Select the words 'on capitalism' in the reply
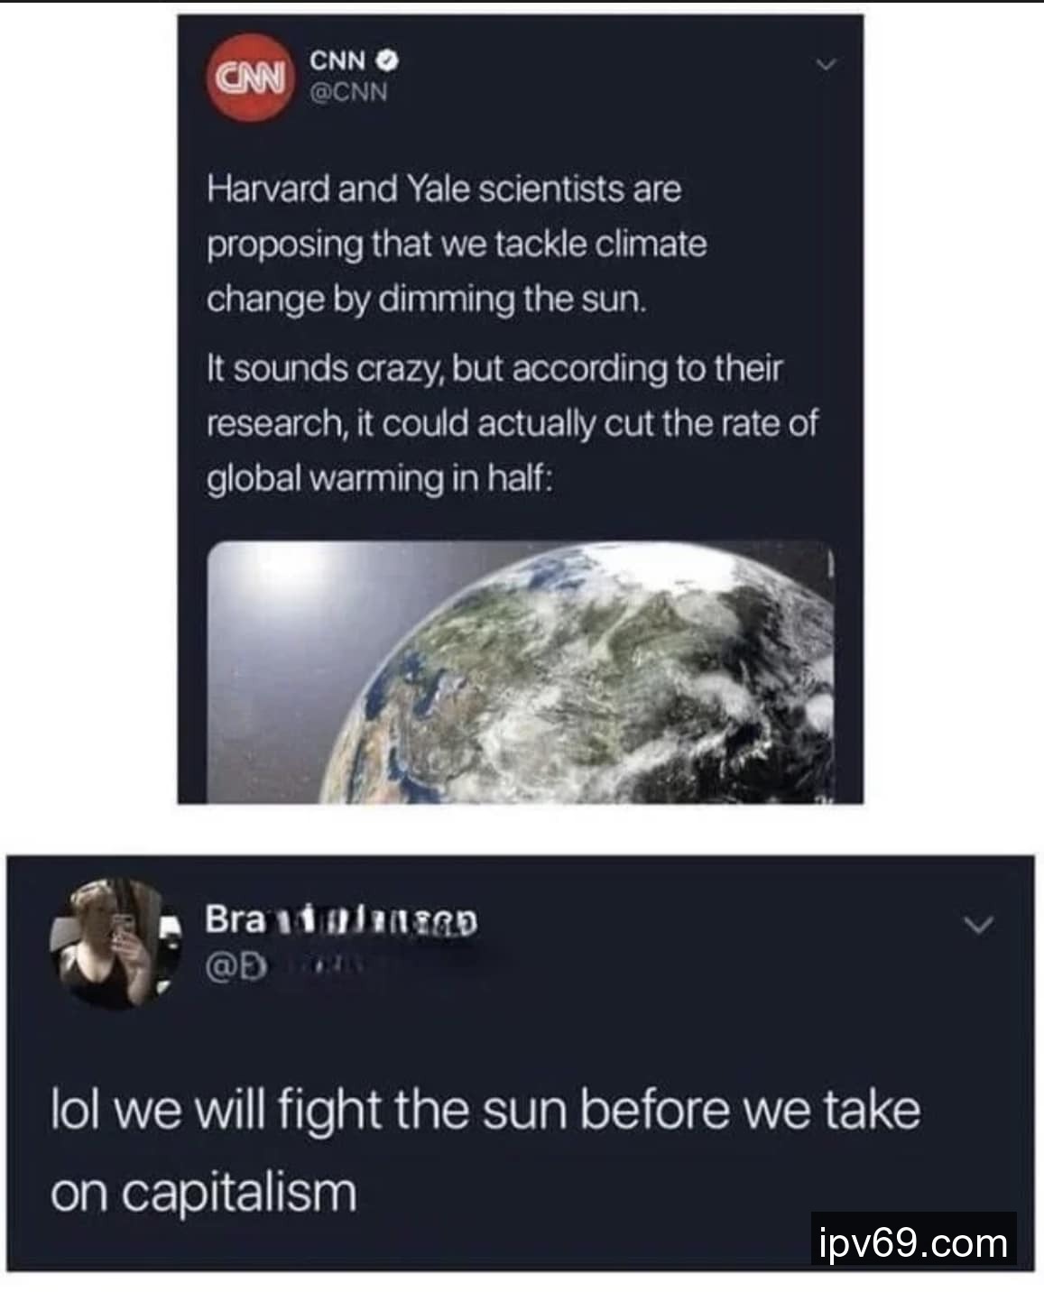1044x1292 pixels. [204, 1193]
